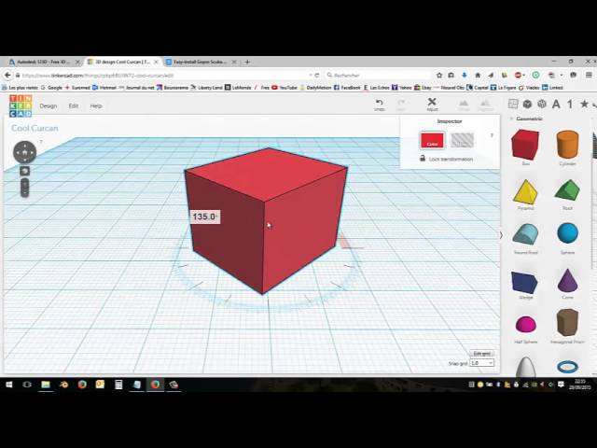597x448 pixels.
Task: Select the pink Half Sphere shape
Action: pos(526,324)
